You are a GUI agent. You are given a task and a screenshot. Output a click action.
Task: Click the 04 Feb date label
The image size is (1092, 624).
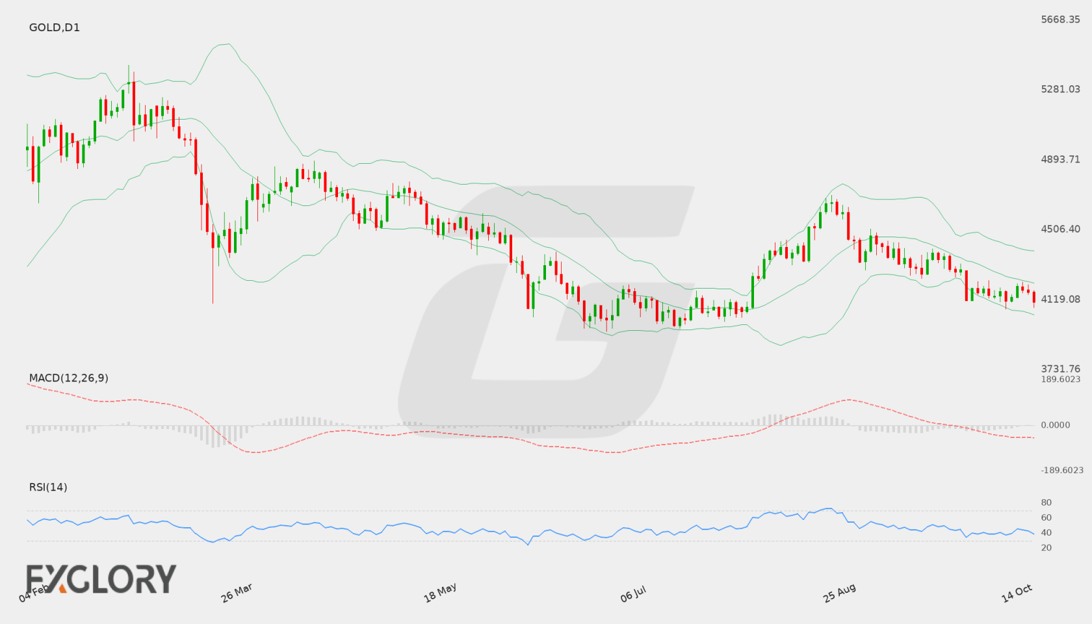point(34,593)
